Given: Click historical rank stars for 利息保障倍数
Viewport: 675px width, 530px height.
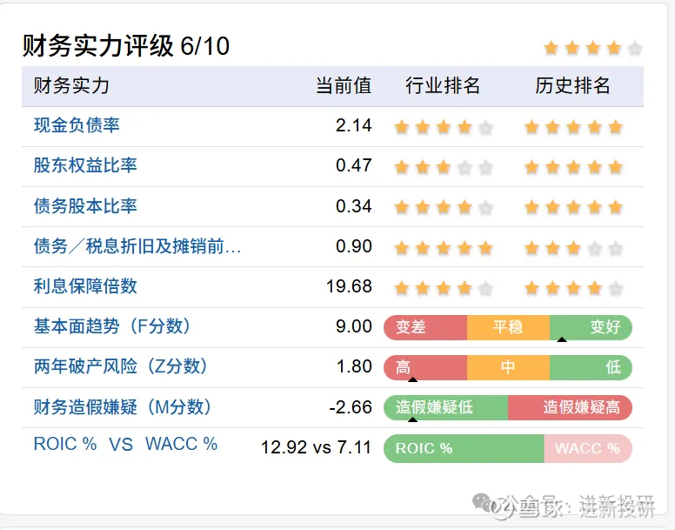Looking at the screenshot, I should pyautogui.click(x=573, y=287).
